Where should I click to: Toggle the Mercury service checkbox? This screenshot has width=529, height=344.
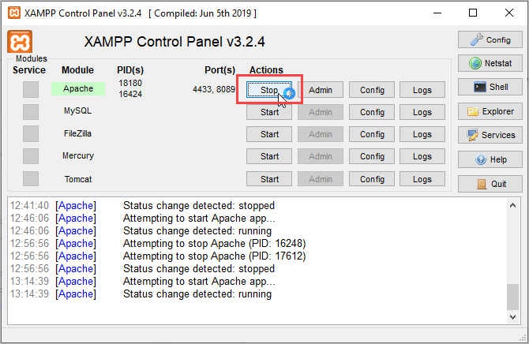[x=31, y=156]
